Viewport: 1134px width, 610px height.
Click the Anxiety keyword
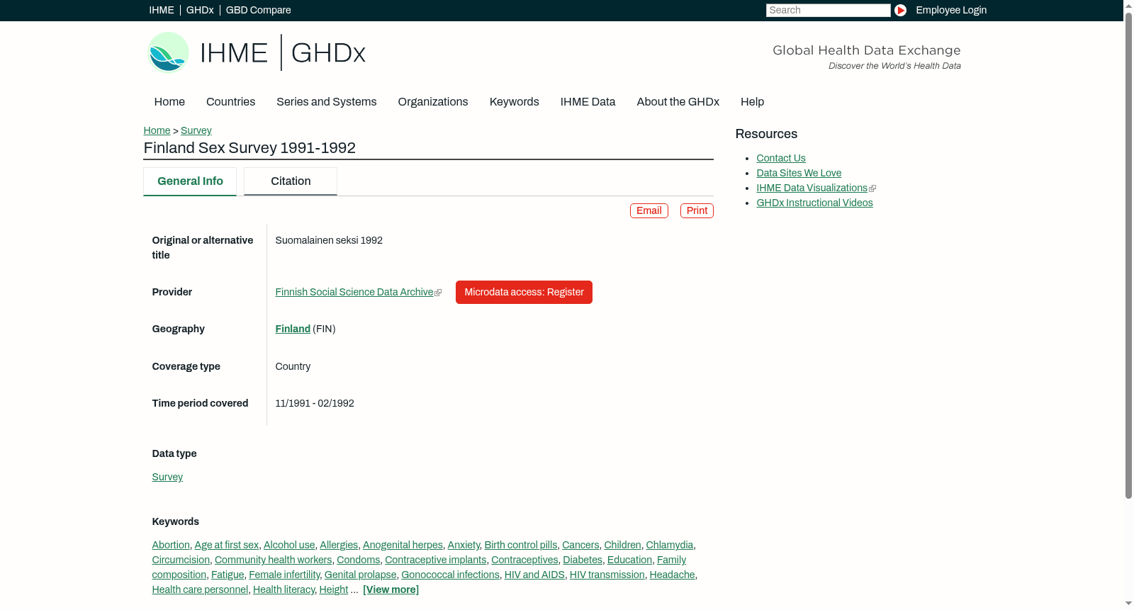[x=464, y=545]
